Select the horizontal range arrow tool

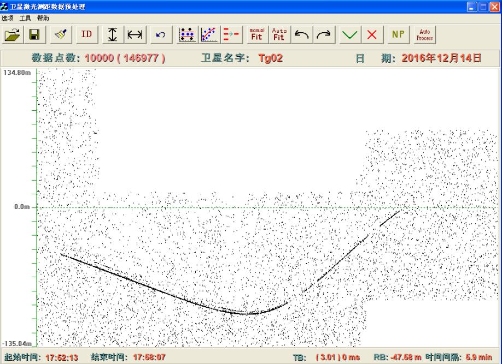[135, 35]
